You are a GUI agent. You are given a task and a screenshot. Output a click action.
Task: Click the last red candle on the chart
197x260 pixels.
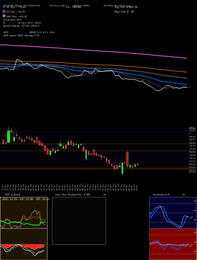coord(138,164)
